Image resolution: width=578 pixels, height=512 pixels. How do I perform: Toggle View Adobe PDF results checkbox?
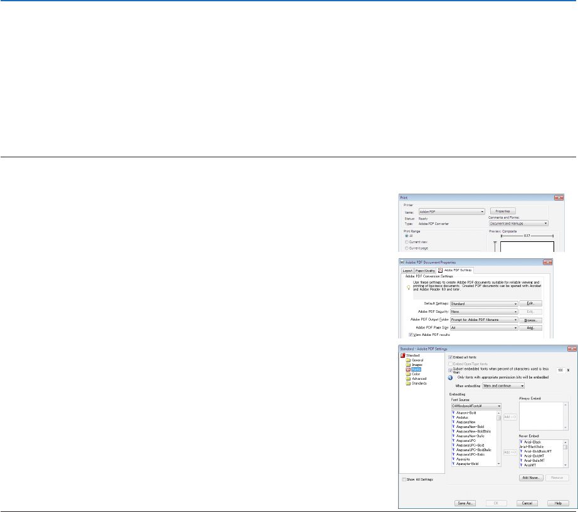[x=411, y=335]
